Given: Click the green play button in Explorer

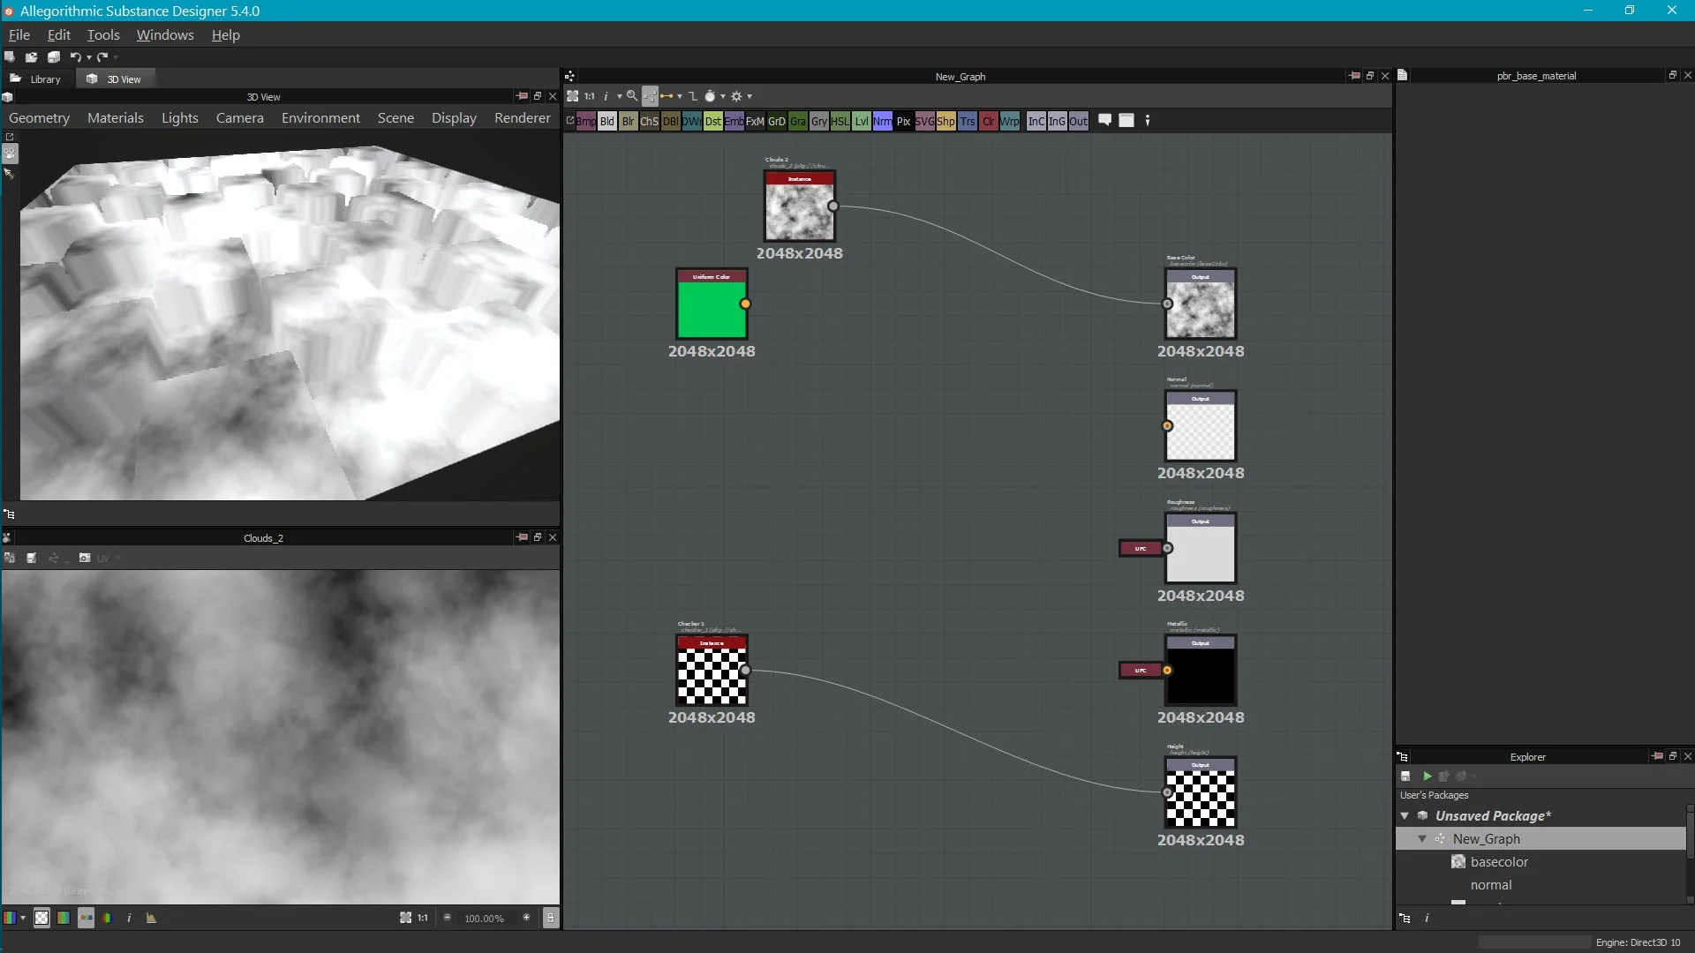Looking at the screenshot, I should click(x=1428, y=777).
